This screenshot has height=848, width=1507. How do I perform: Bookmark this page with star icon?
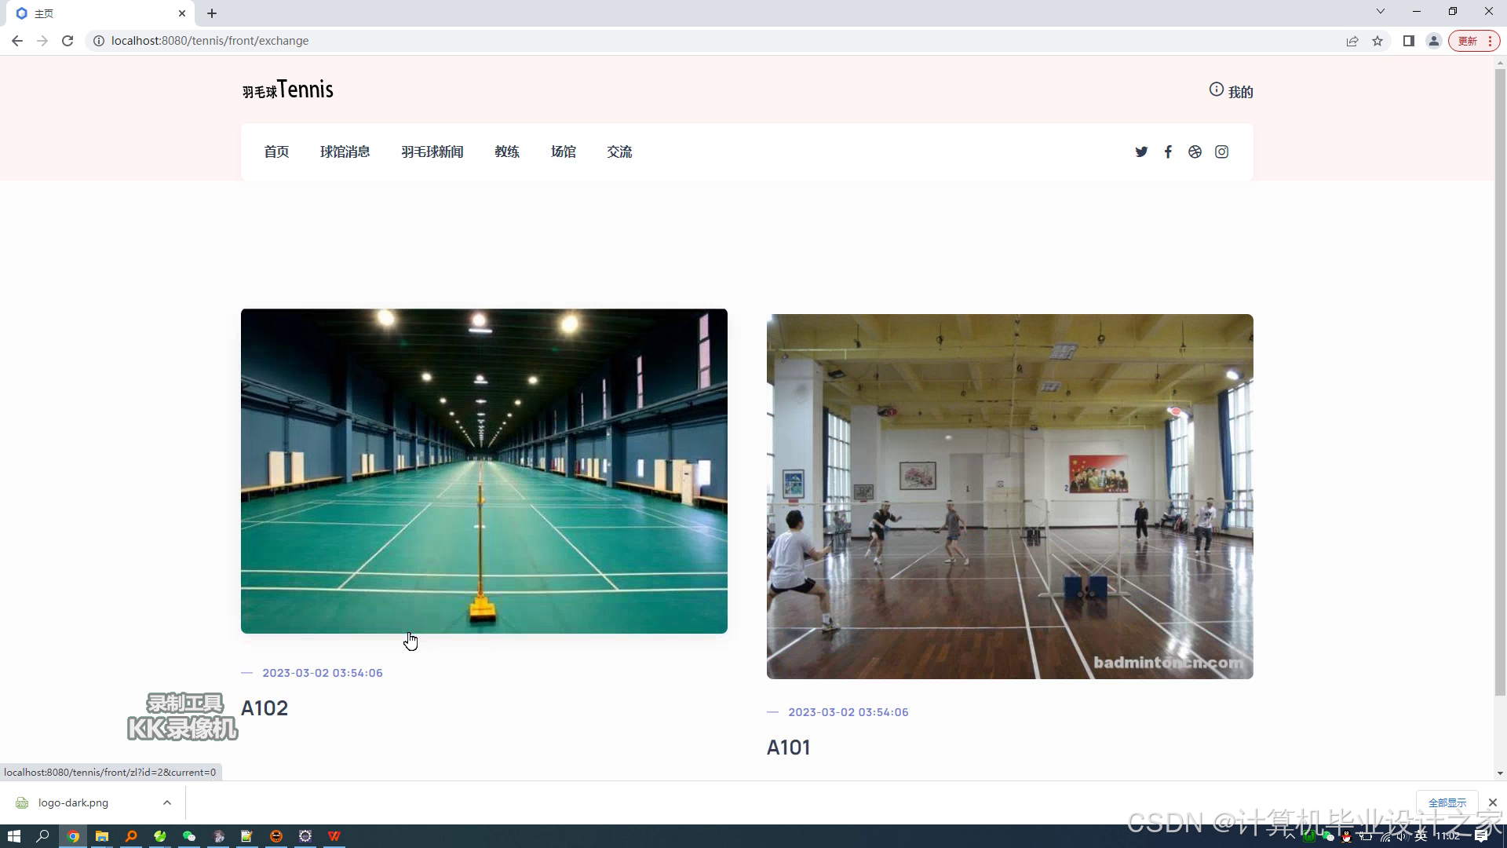[1377, 41]
